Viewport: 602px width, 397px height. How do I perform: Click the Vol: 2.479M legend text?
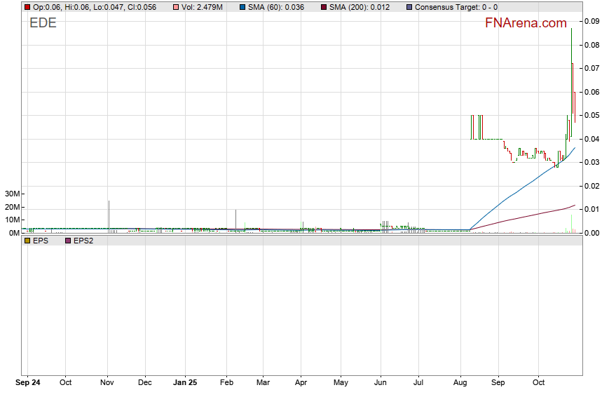203,7
